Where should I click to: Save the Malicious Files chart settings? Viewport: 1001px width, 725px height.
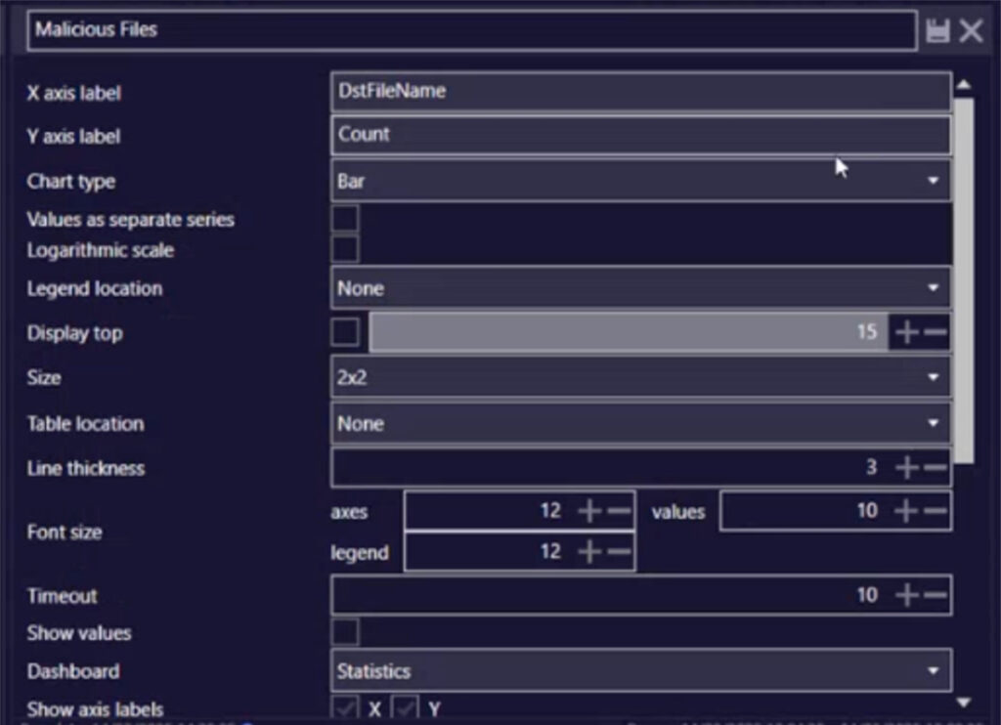tap(937, 30)
